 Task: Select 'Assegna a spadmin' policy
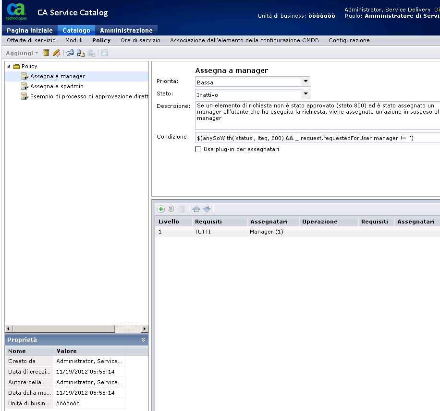(x=57, y=86)
